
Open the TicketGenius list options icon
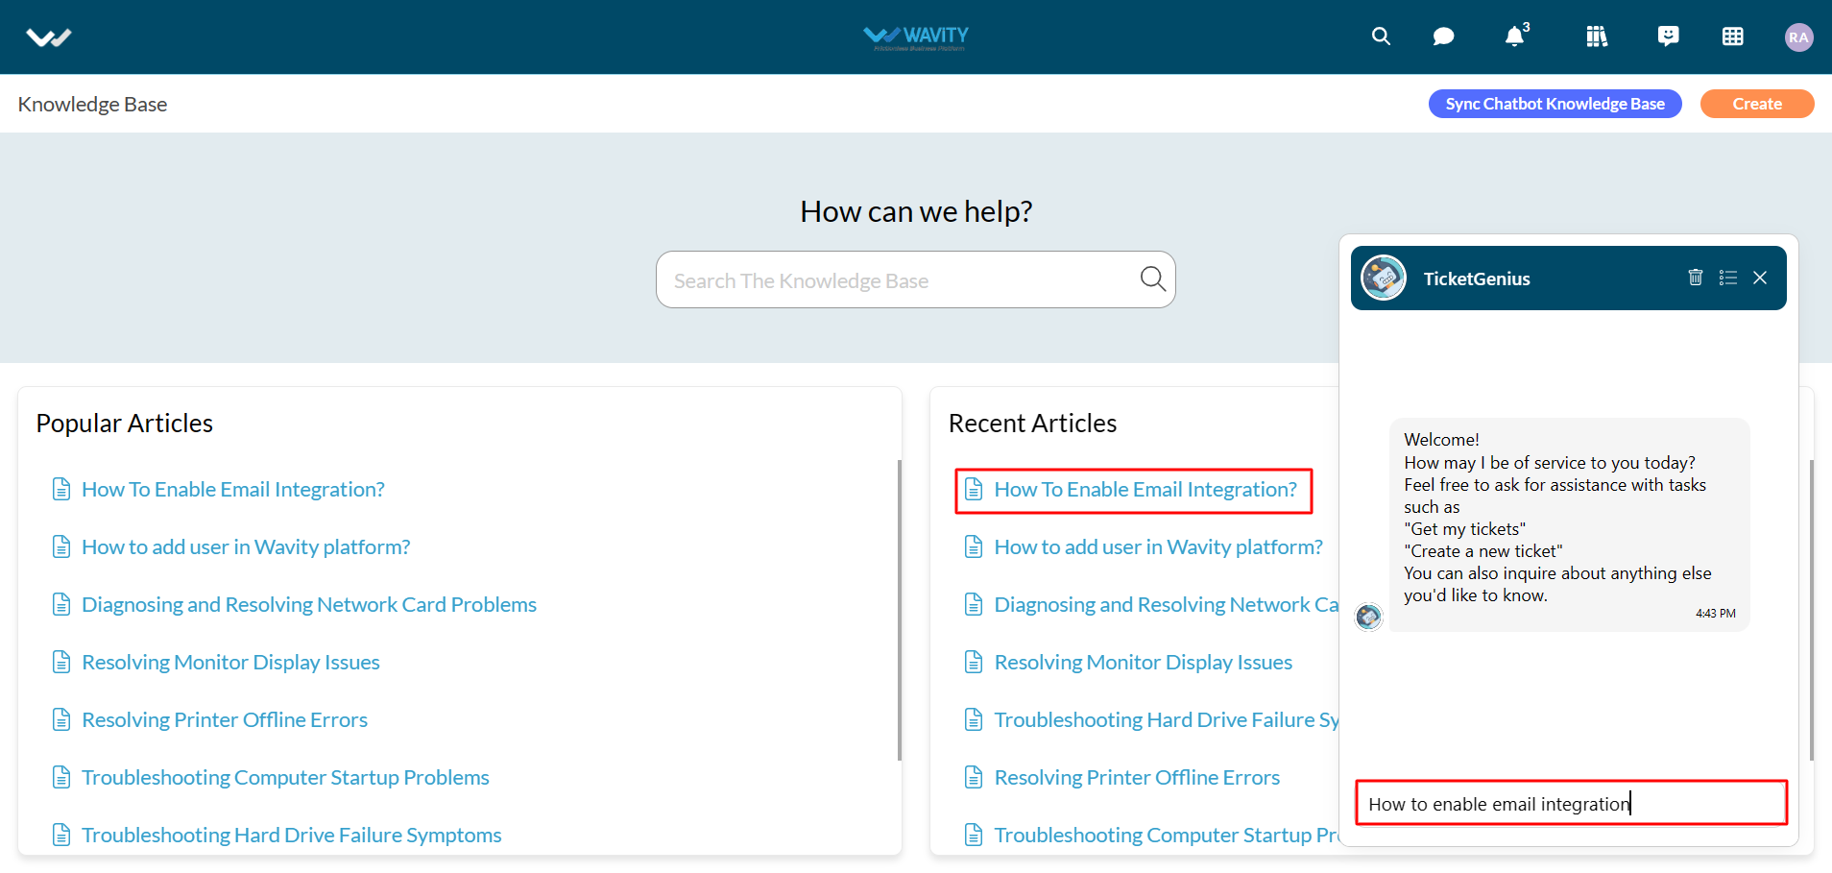[1728, 278]
